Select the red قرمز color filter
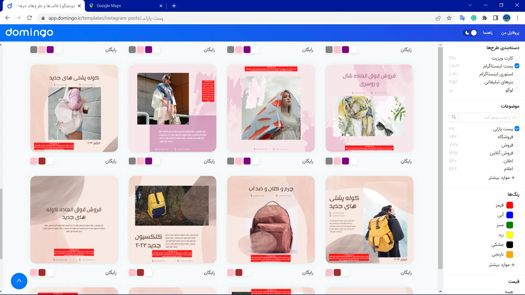Image resolution: width=525 pixels, height=295 pixels. [x=517, y=205]
